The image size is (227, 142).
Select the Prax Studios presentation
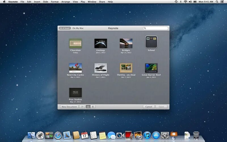pos(75,93)
